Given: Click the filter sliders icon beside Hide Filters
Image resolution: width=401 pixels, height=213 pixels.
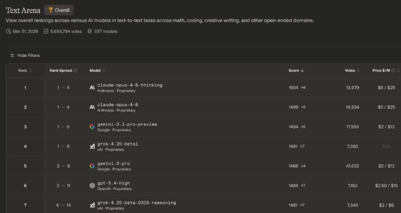Looking at the screenshot, I should (12, 55).
